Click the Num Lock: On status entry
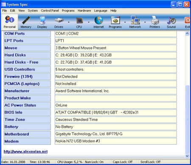Screen dimensions: 191x165 94,162
